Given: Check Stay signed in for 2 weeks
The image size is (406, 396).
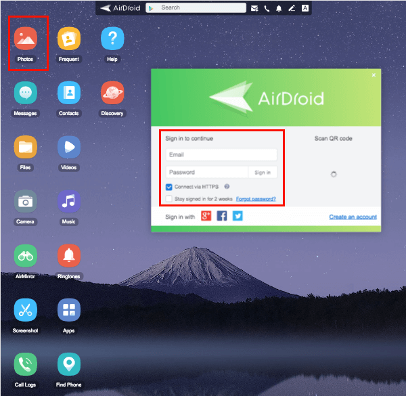Looking at the screenshot, I should [168, 198].
